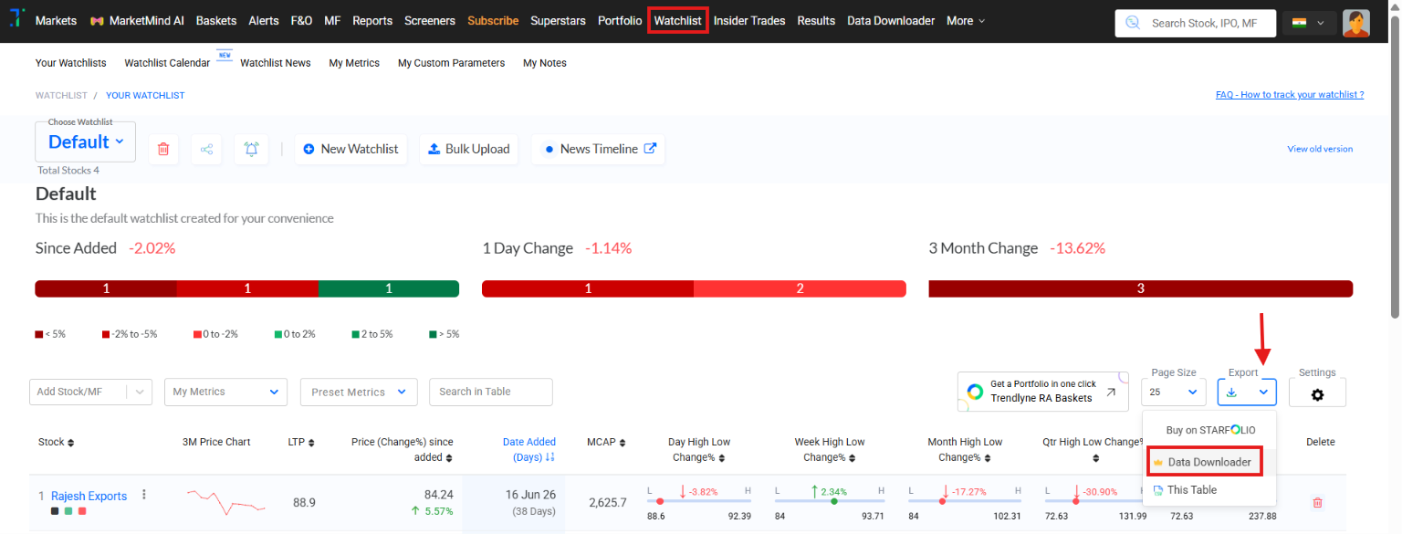Click the 3 Month Change dark red bar

pyautogui.click(x=1141, y=288)
